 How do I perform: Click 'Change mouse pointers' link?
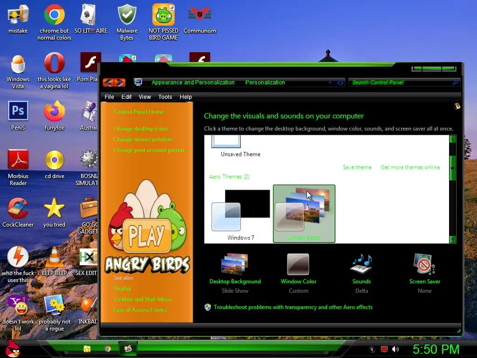[x=143, y=139]
